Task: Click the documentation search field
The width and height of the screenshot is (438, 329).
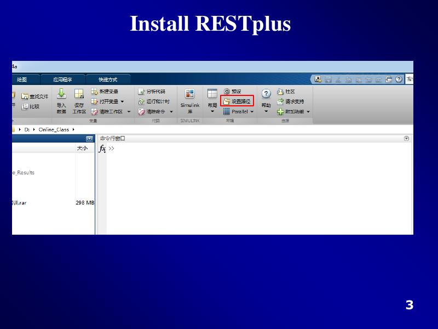Action: point(410,80)
